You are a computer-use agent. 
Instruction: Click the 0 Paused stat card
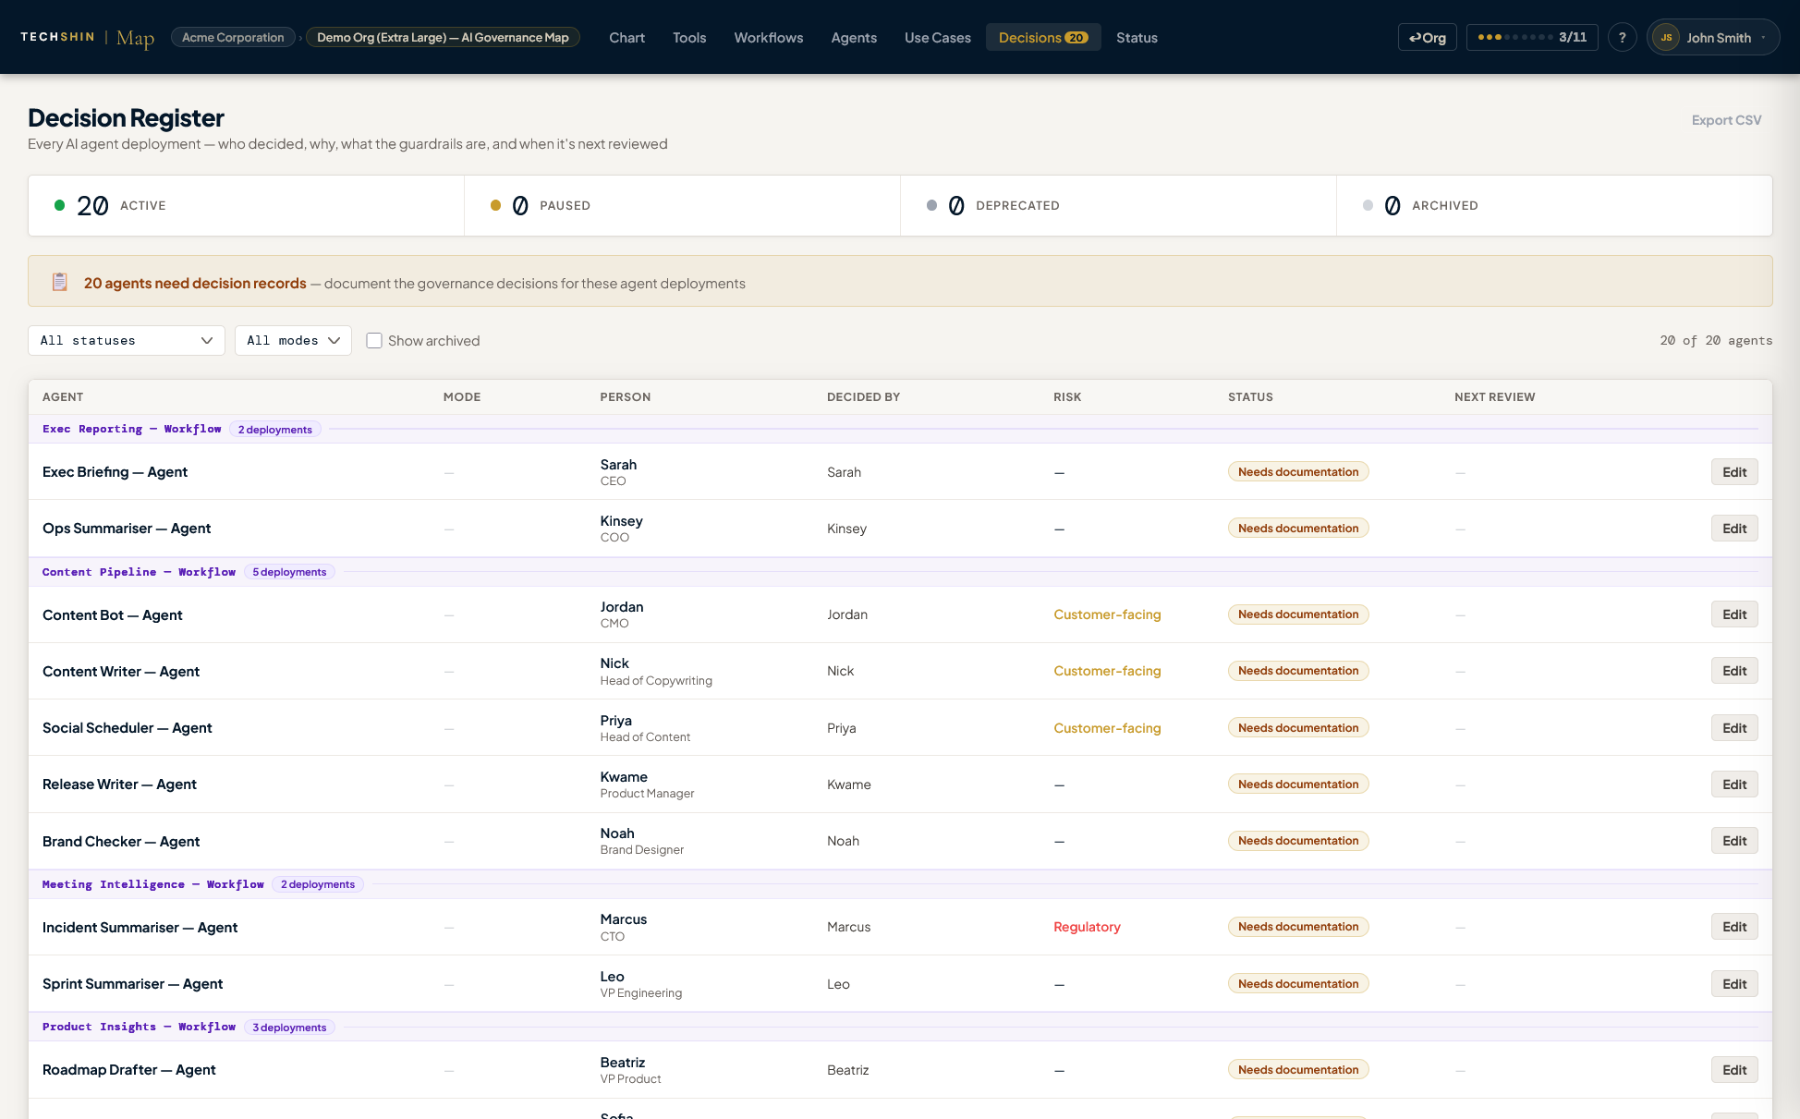(682, 205)
